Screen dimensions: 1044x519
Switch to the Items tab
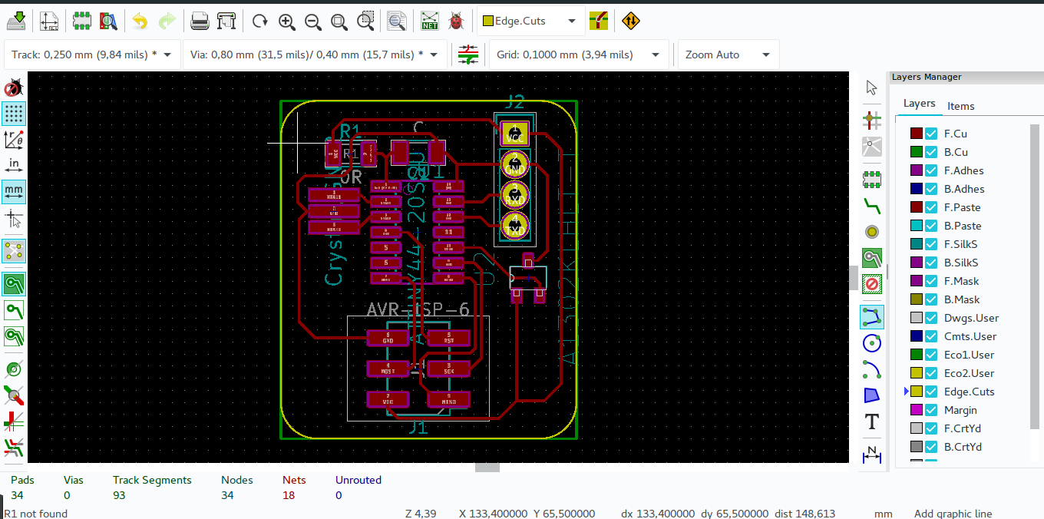[960, 105]
